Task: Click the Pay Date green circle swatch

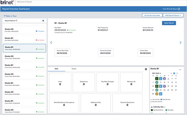Action: pos(166,110)
